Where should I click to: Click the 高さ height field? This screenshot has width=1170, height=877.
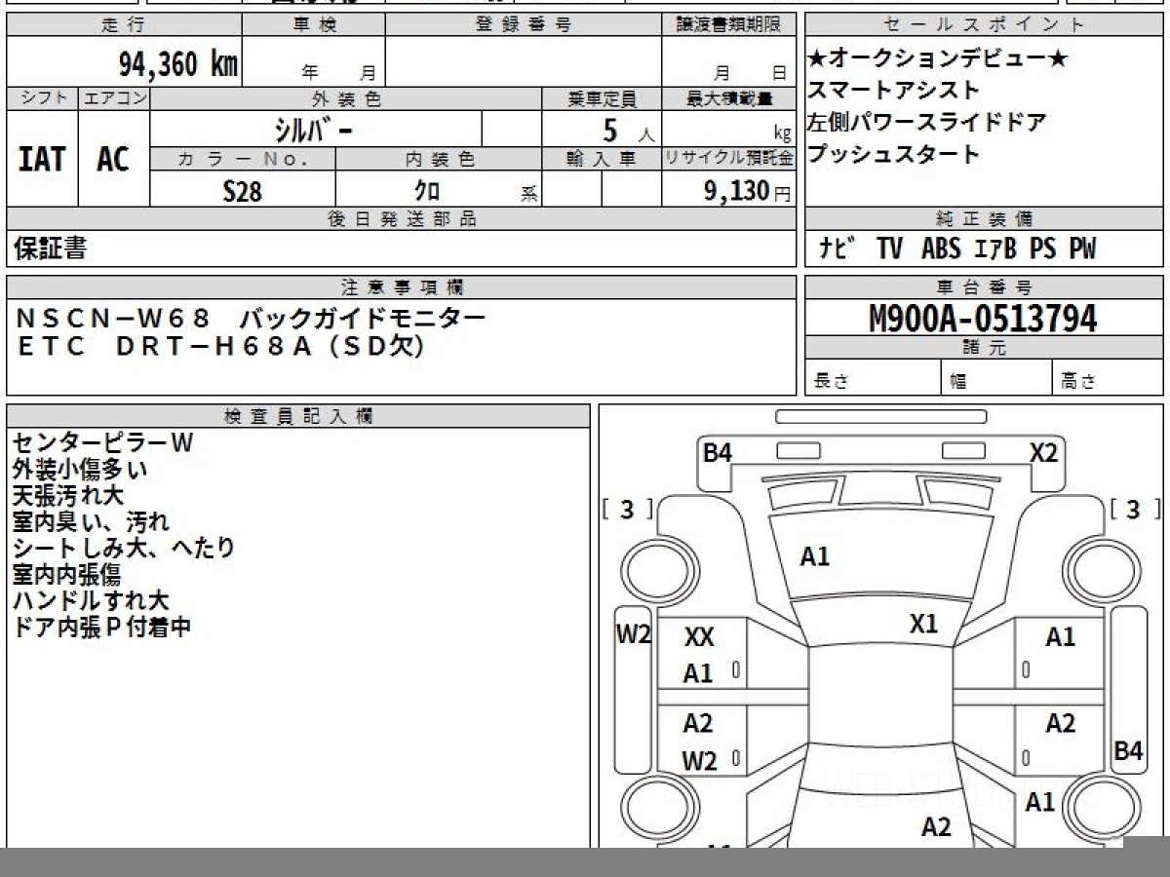(x=1109, y=378)
